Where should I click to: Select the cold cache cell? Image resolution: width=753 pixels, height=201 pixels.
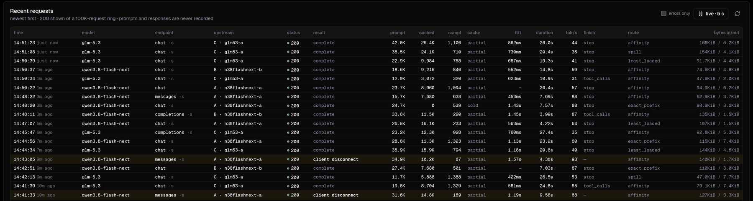tap(473, 106)
